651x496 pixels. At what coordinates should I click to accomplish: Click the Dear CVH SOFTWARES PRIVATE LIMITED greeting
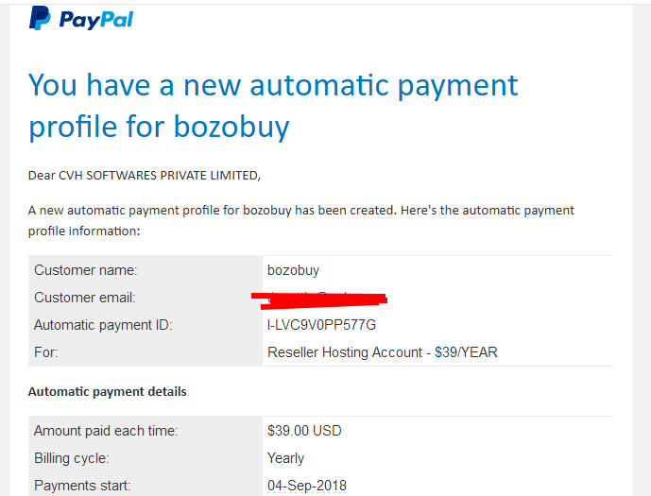144,176
